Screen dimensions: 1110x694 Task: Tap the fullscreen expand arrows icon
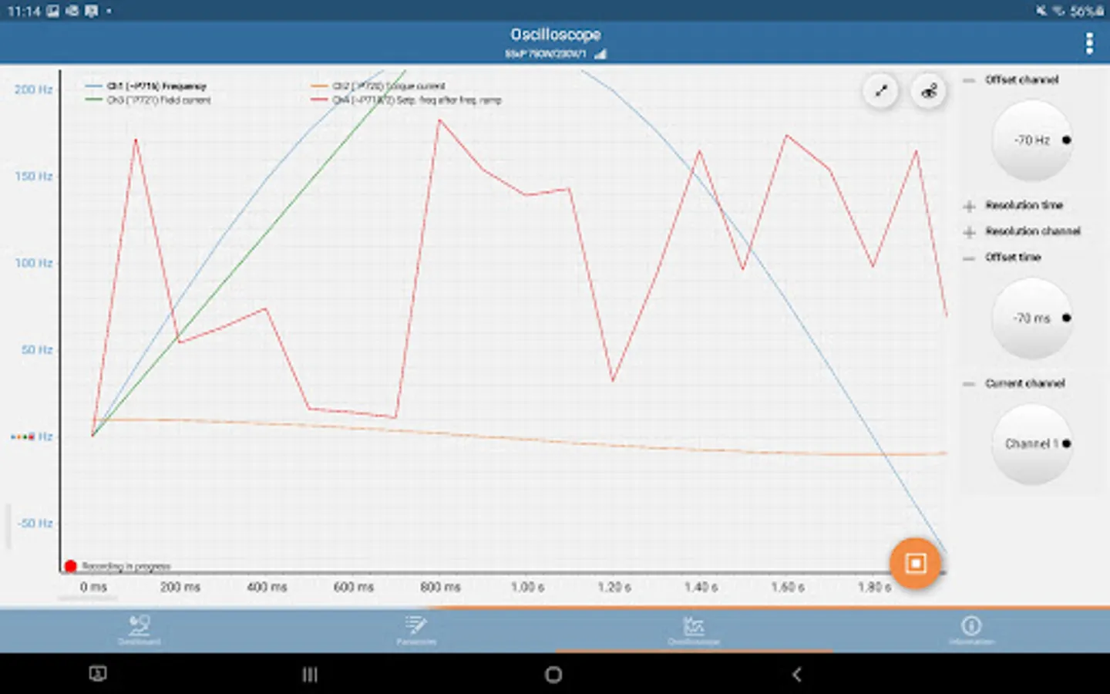point(881,91)
